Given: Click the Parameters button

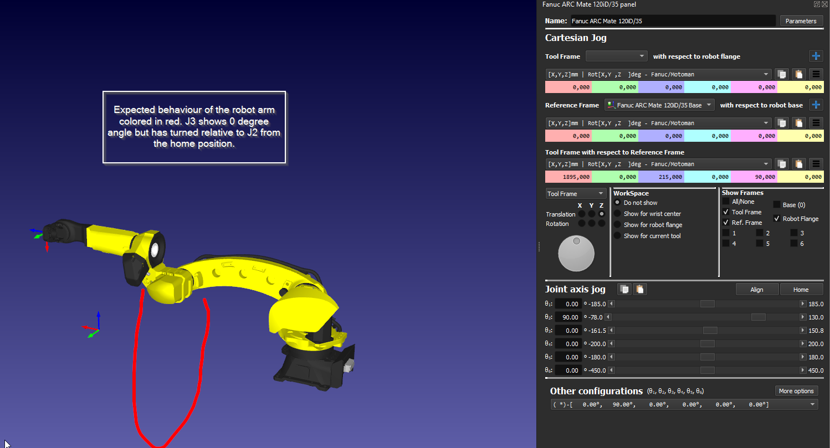Looking at the screenshot, I should (x=801, y=21).
